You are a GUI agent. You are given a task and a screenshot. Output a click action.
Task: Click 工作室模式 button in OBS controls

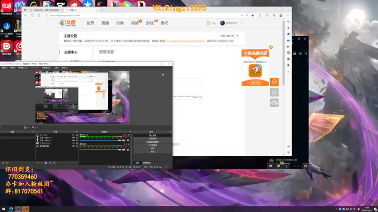coord(153,145)
